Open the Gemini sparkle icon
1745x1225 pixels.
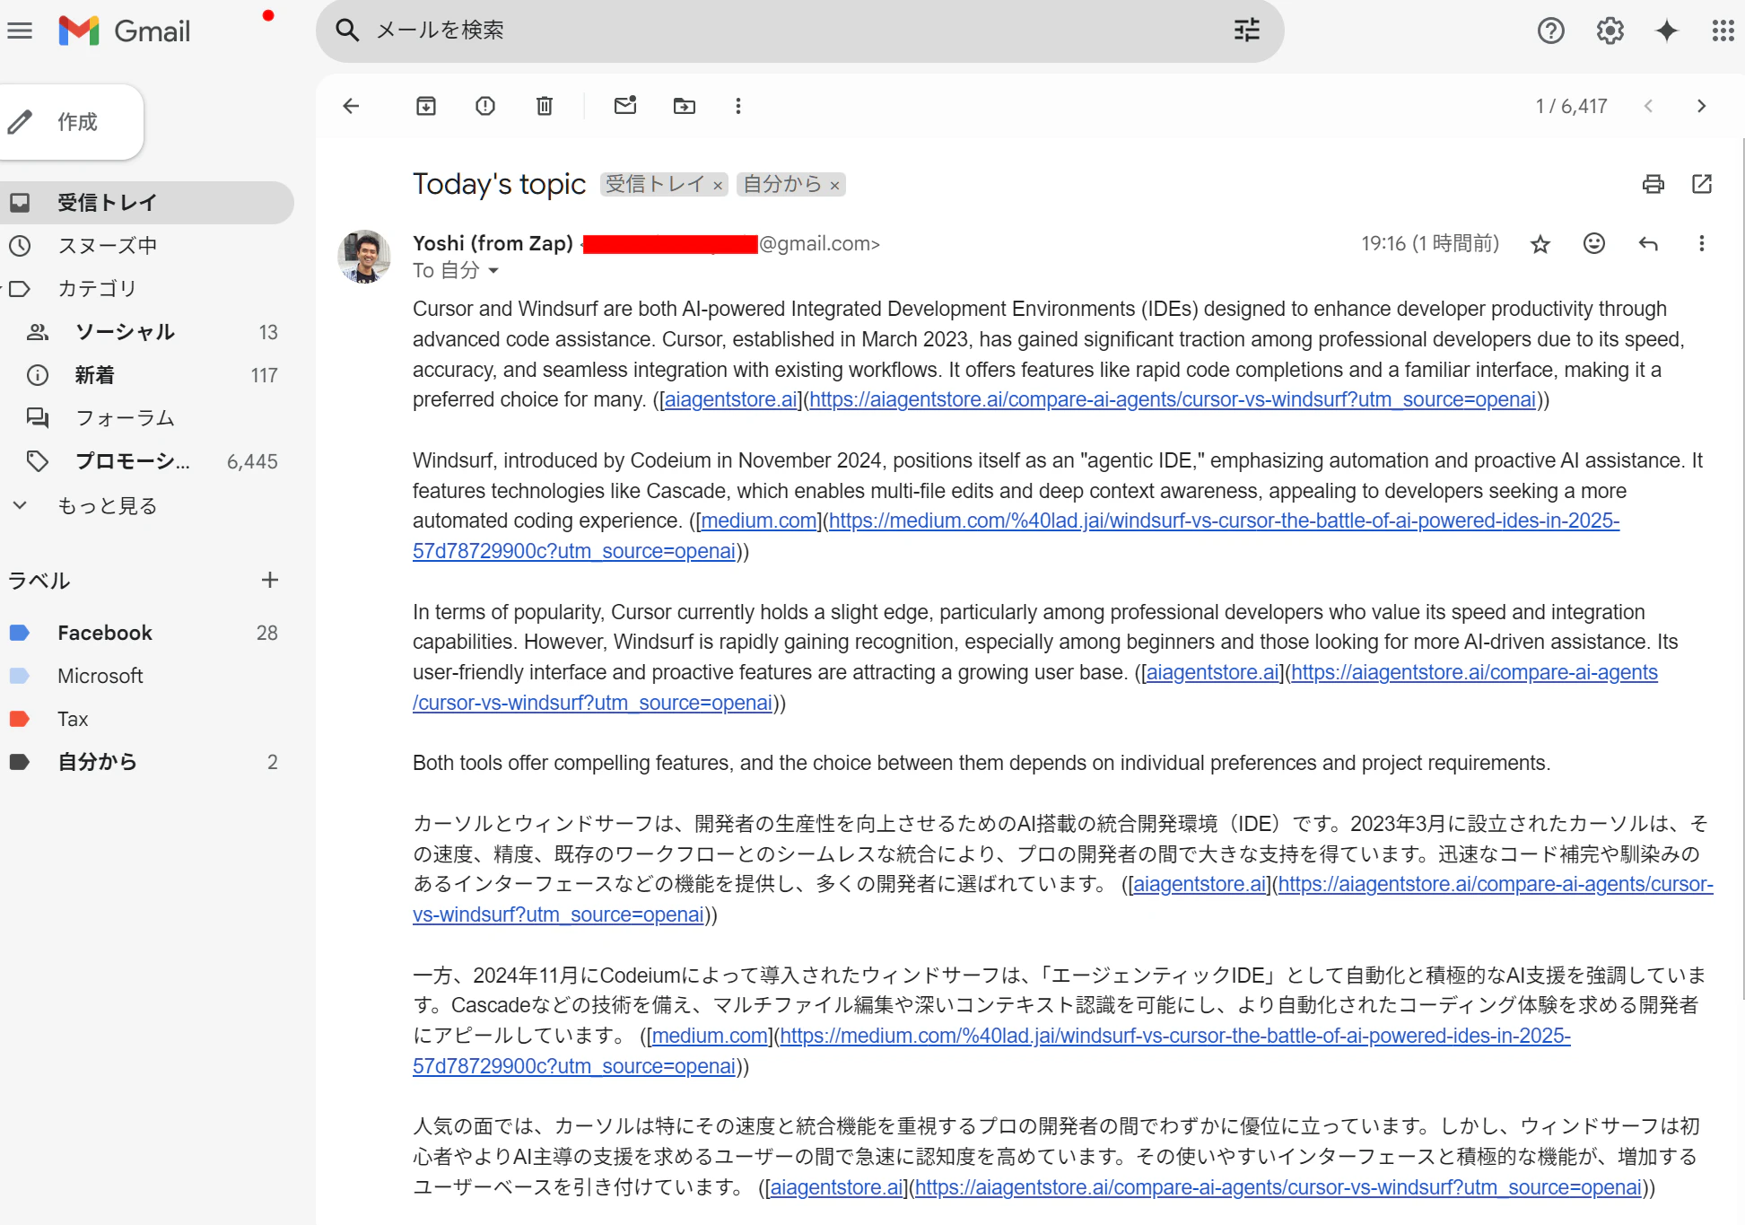click(x=1666, y=31)
